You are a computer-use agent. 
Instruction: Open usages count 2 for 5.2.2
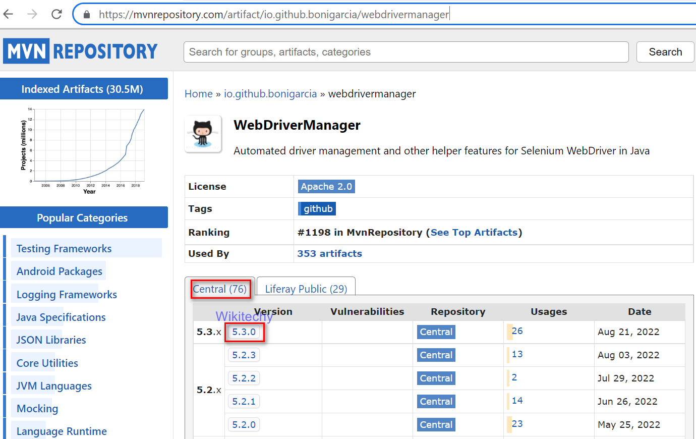(514, 377)
